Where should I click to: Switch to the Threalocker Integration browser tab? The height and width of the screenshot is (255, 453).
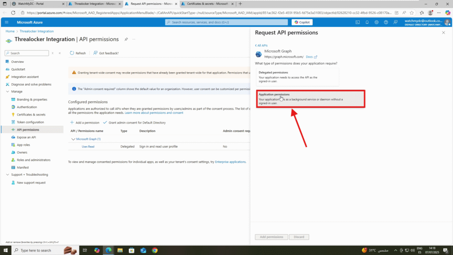pos(96,4)
